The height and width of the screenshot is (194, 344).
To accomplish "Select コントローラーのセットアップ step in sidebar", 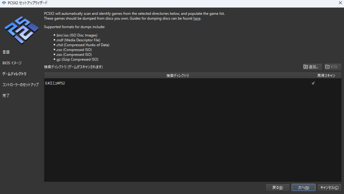I will tap(20, 84).
